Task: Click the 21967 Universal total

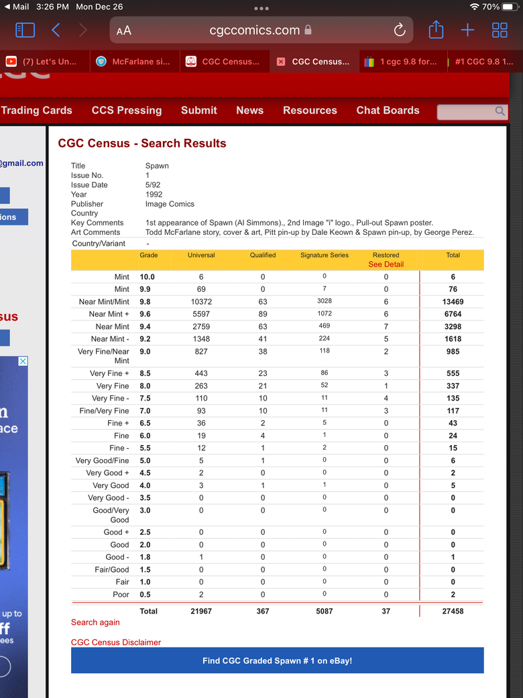Action: click(201, 611)
